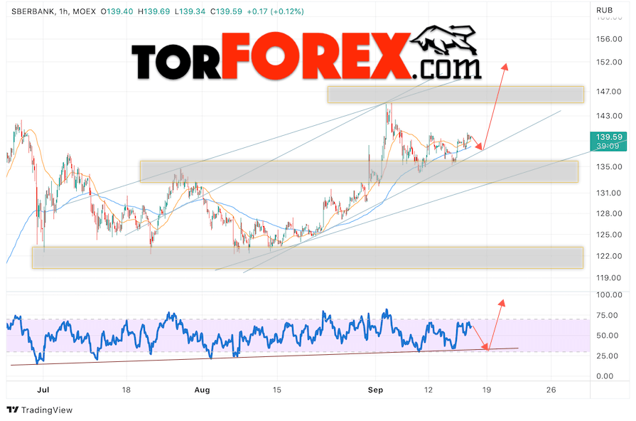
Task: Click the 119.00 price axis label
Action: (609, 278)
